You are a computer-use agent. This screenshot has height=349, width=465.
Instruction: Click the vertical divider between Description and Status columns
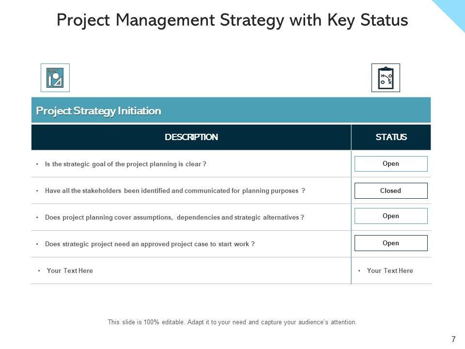(351, 217)
